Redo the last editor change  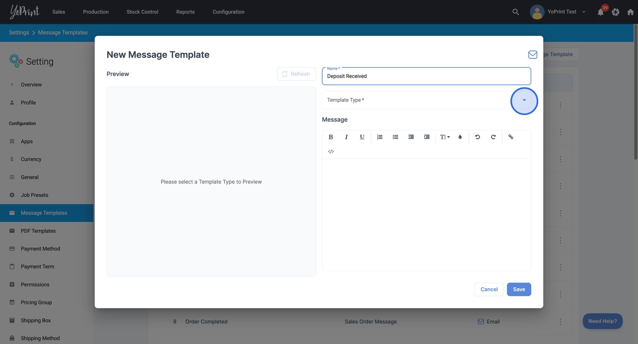pyautogui.click(x=493, y=137)
